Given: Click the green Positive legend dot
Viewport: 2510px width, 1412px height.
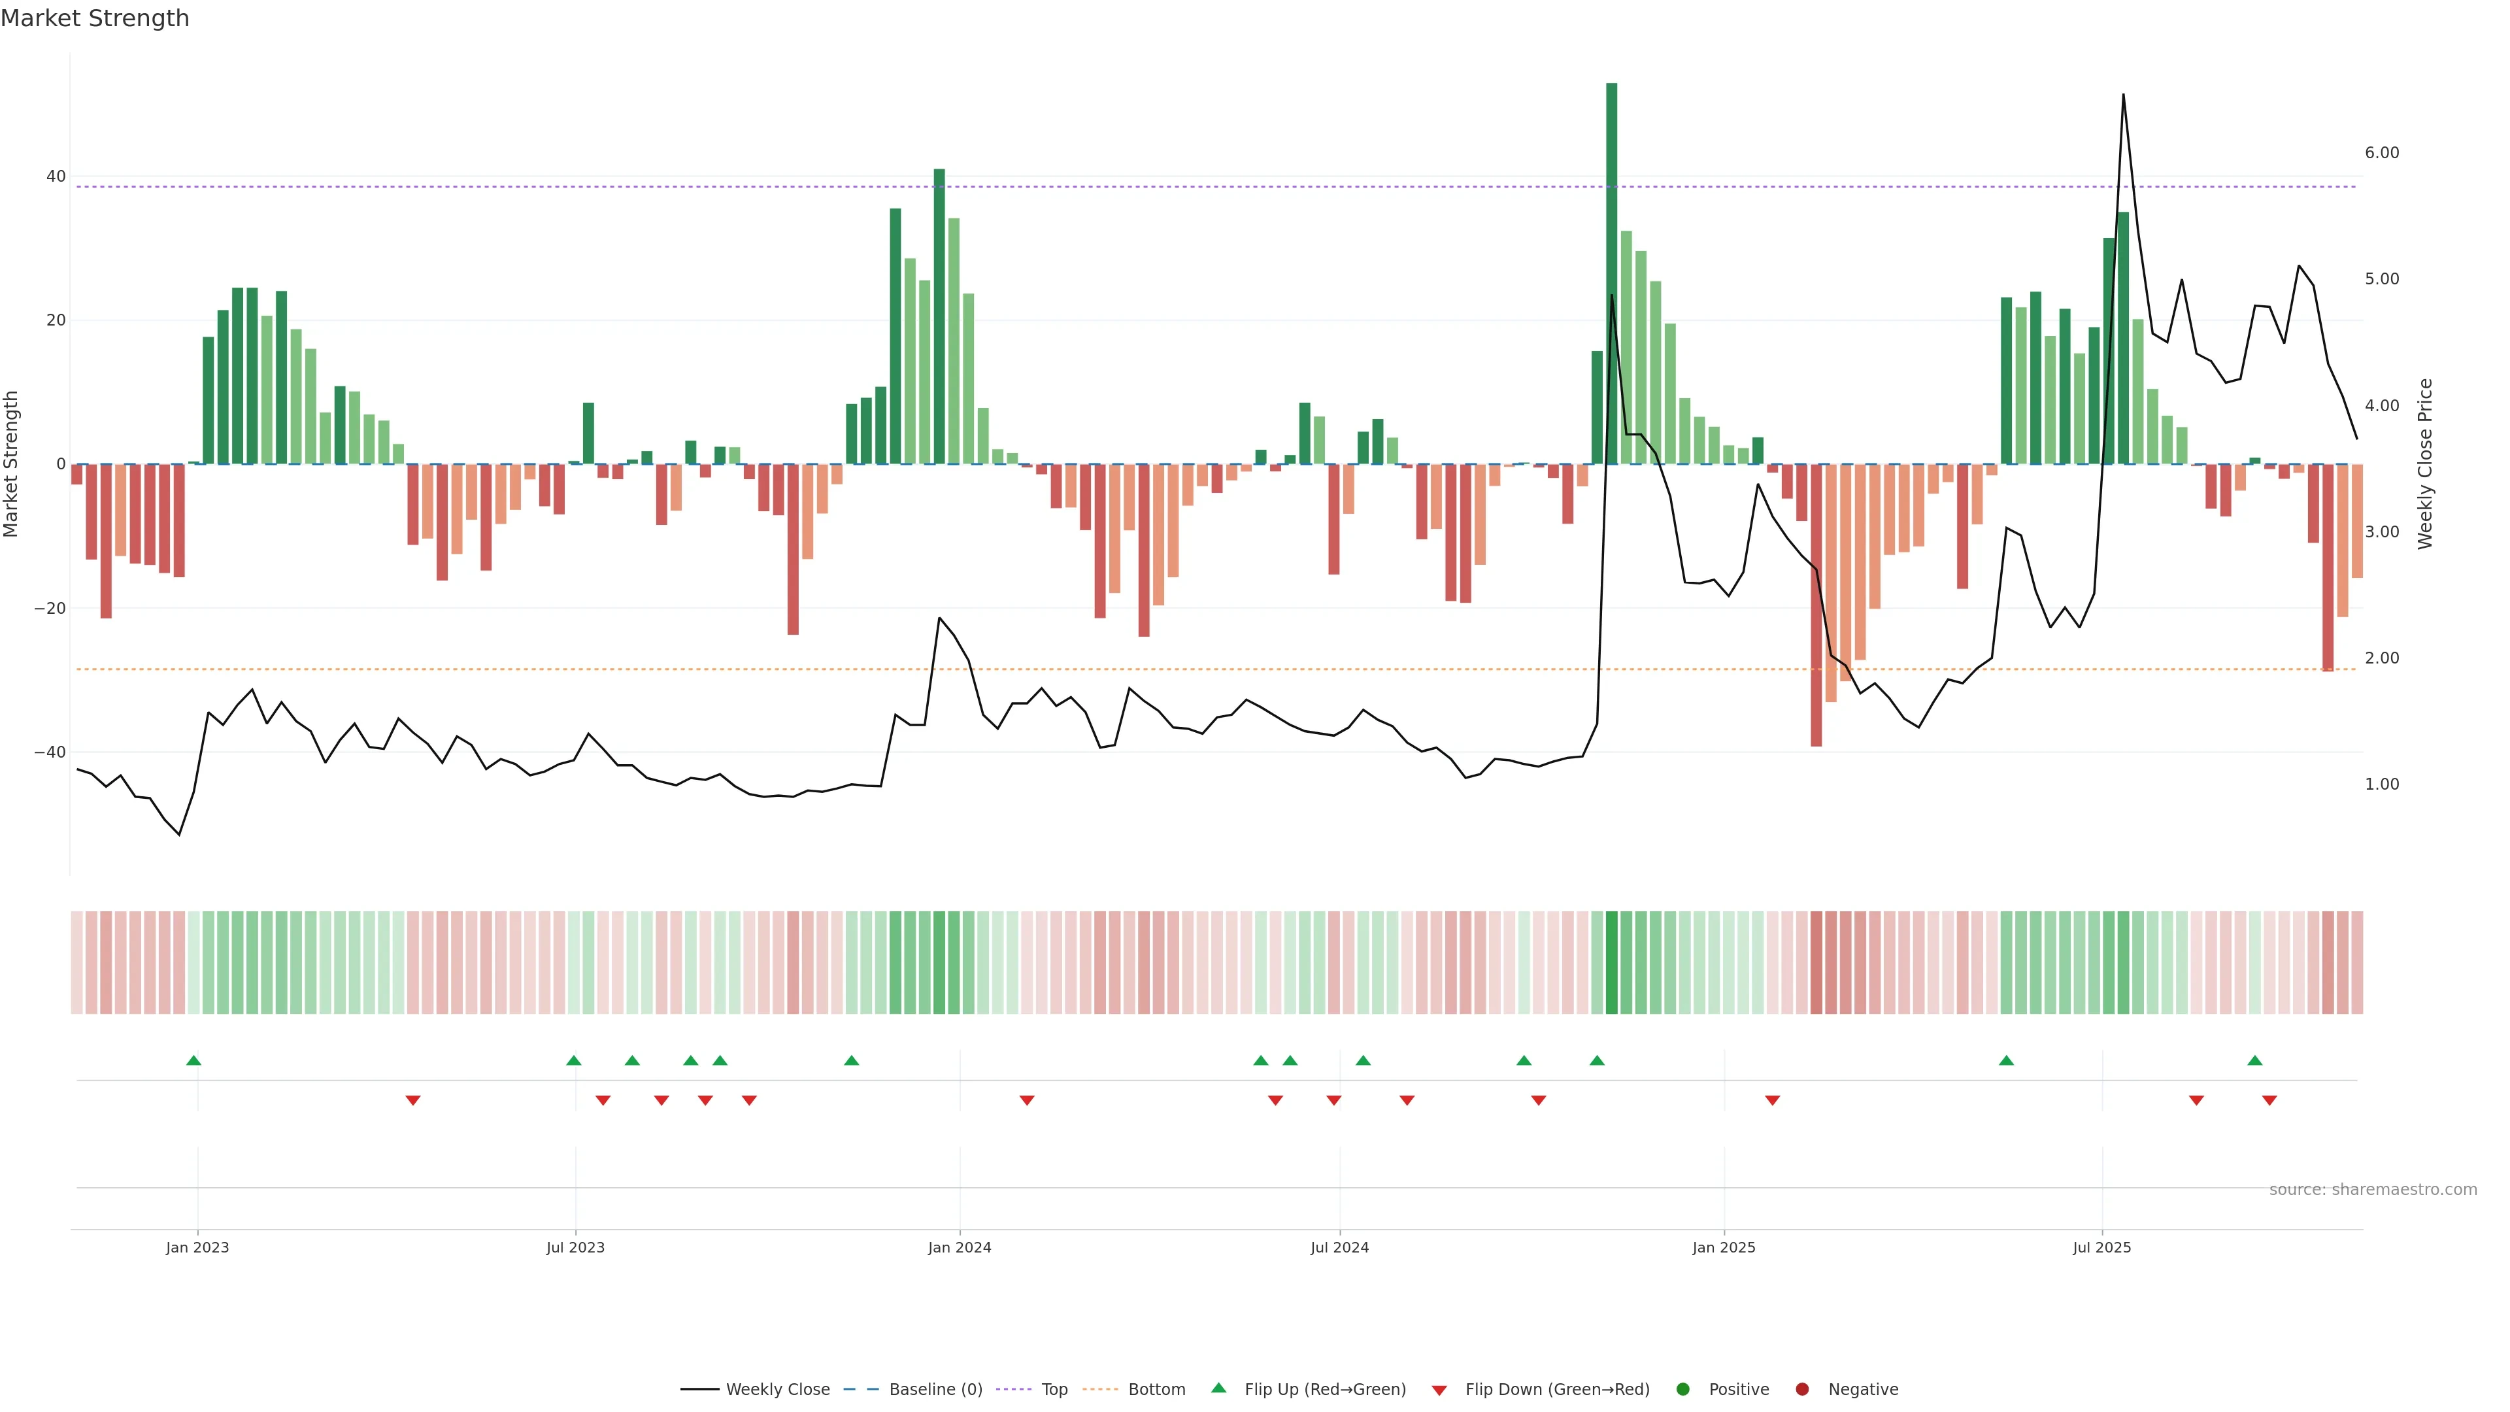Looking at the screenshot, I should [x=1682, y=1388].
